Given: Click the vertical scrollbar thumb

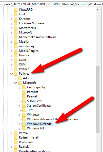Looking at the screenshot, I should (x=98, y=99).
